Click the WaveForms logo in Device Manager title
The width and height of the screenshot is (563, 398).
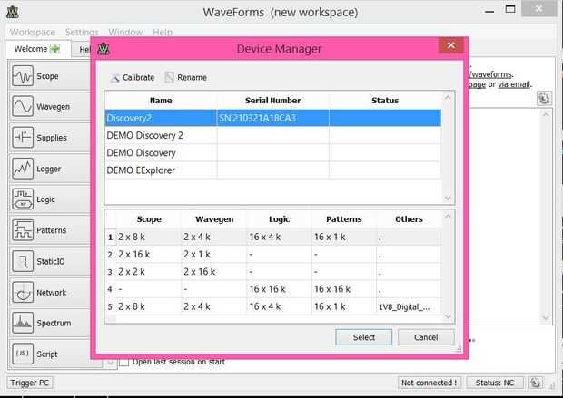[104, 49]
